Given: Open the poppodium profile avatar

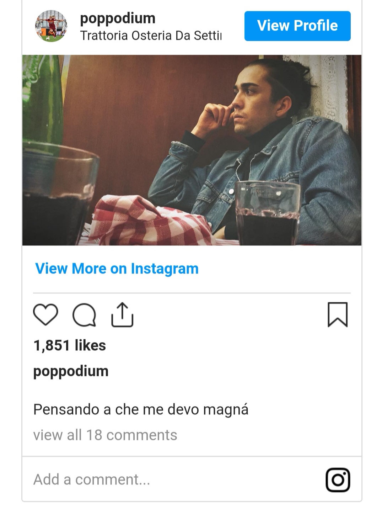Looking at the screenshot, I should coord(51,26).
